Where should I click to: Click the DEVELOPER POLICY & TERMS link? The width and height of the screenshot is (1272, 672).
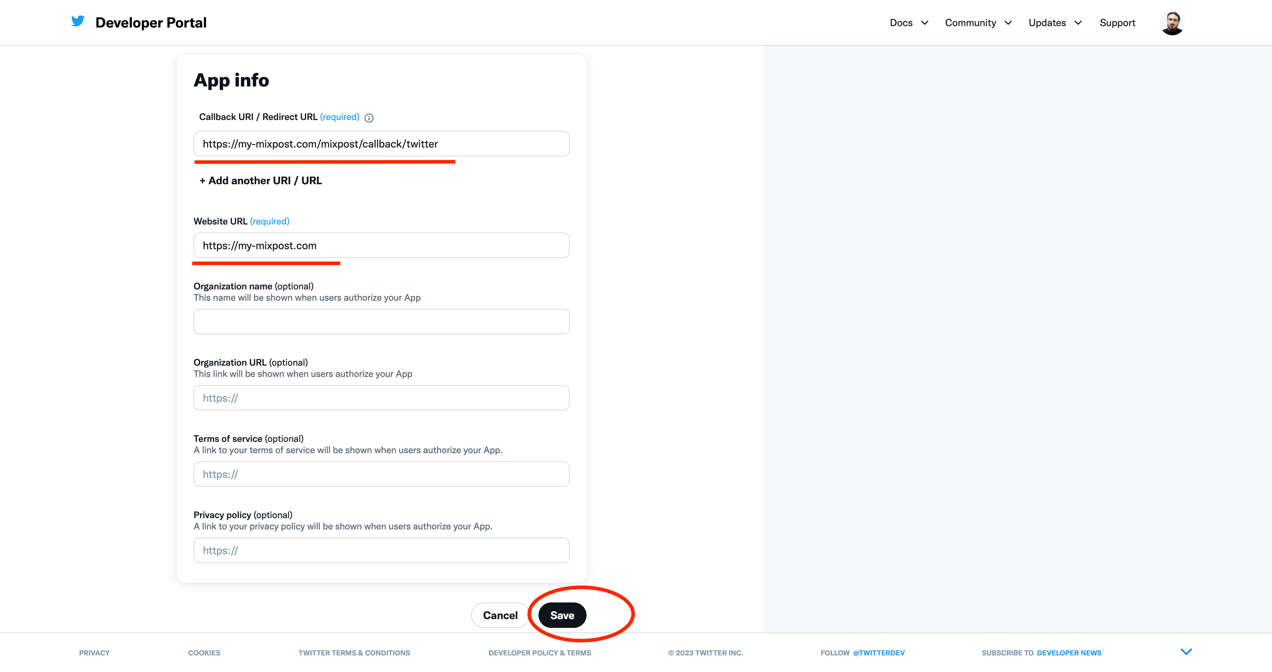pos(539,653)
